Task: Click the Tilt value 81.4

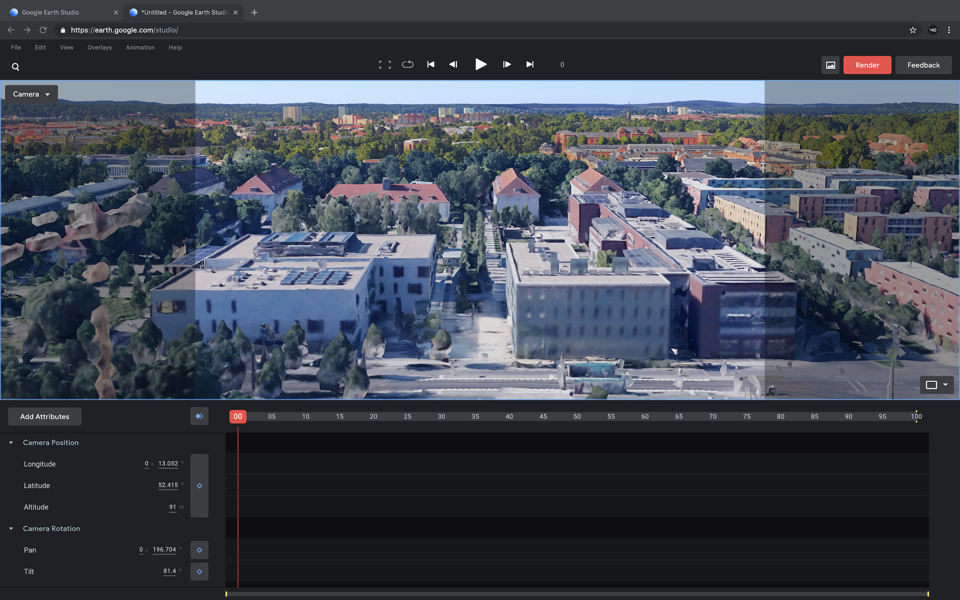Action: (x=169, y=571)
